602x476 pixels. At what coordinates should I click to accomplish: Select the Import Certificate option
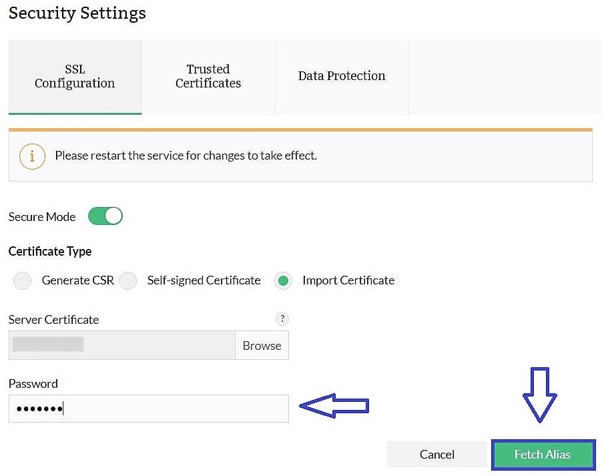[283, 280]
